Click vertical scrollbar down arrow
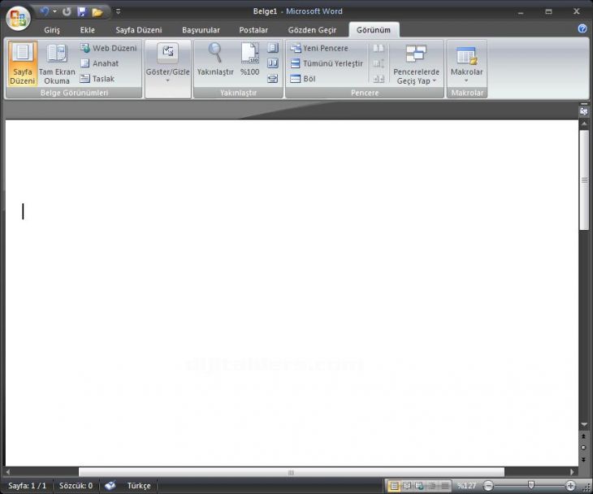The width and height of the screenshot is (593, 494). tap(584, 425)
